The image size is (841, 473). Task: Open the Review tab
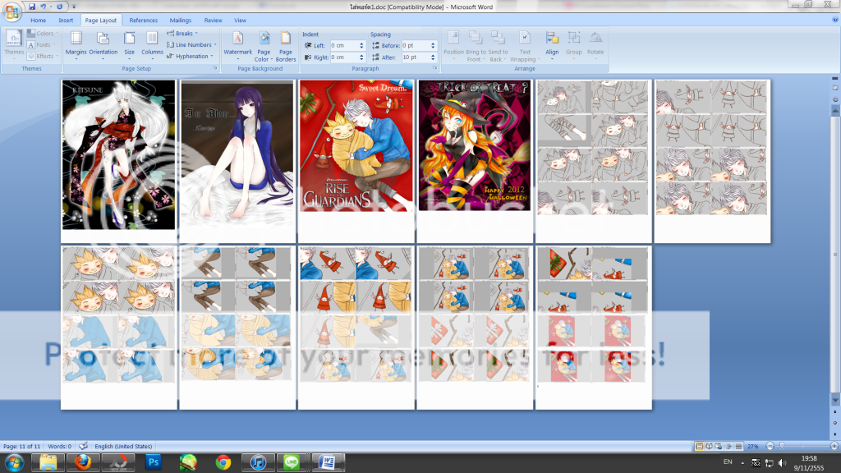[213, 21]
